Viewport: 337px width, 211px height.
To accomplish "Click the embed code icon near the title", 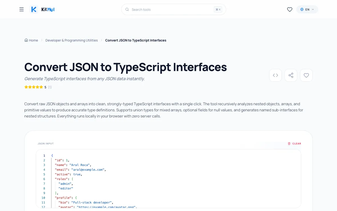I will (275, 75).
